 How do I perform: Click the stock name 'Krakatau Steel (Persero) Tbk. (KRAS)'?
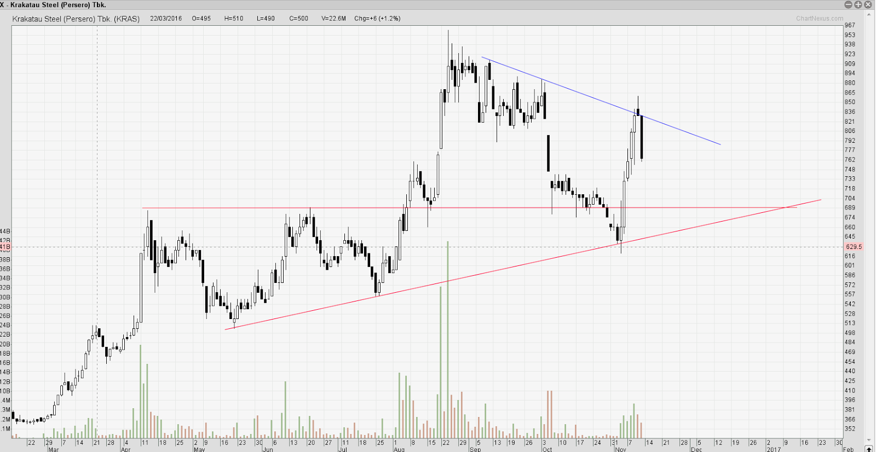(76, 19)
